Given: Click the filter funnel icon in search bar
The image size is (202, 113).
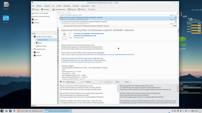Looking at the screenshot, I should pyautogui.click(x=59, y=13).
